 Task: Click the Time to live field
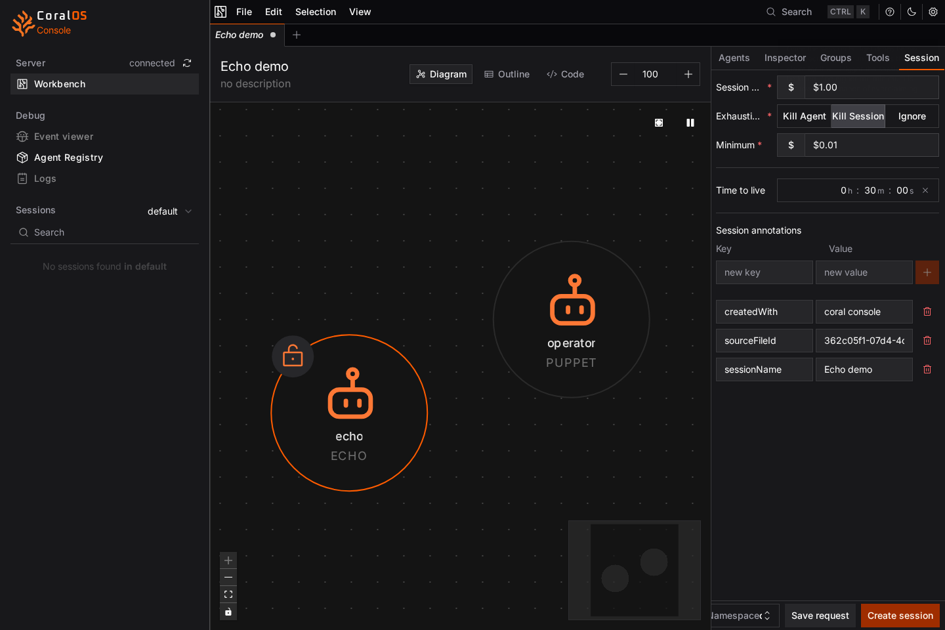point(858,190)
